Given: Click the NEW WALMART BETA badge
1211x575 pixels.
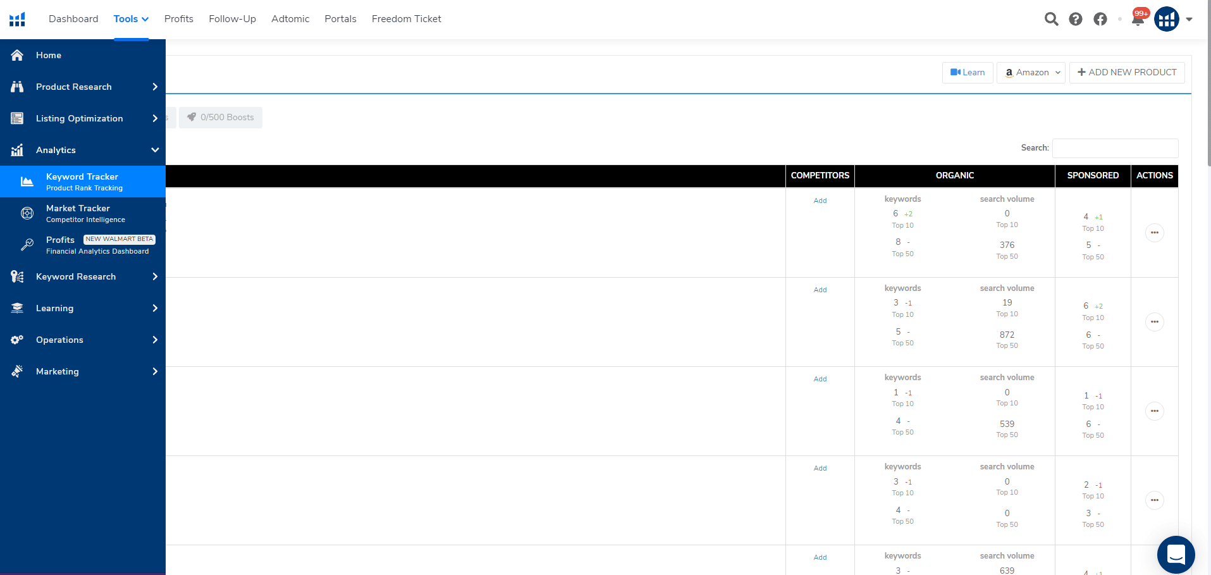Looking at the screenshot, I should (120, 239).
